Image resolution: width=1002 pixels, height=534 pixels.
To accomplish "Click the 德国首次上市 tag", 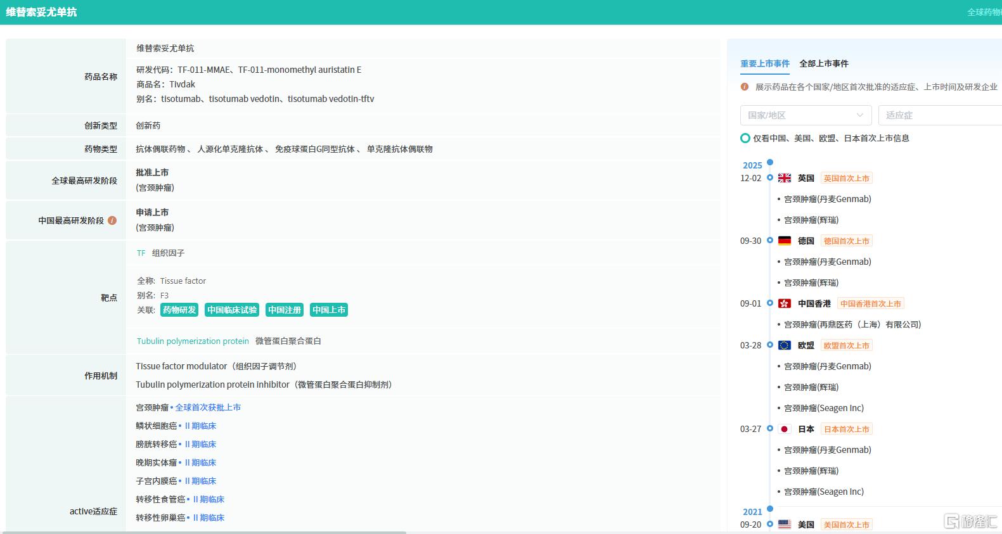I will (x=846, y=241).
